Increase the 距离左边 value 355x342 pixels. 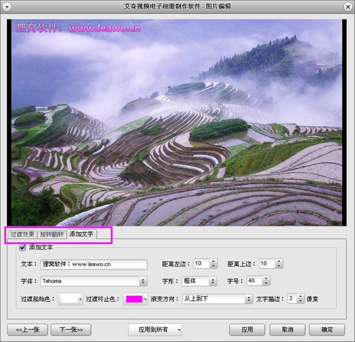(x=213, y=261)
